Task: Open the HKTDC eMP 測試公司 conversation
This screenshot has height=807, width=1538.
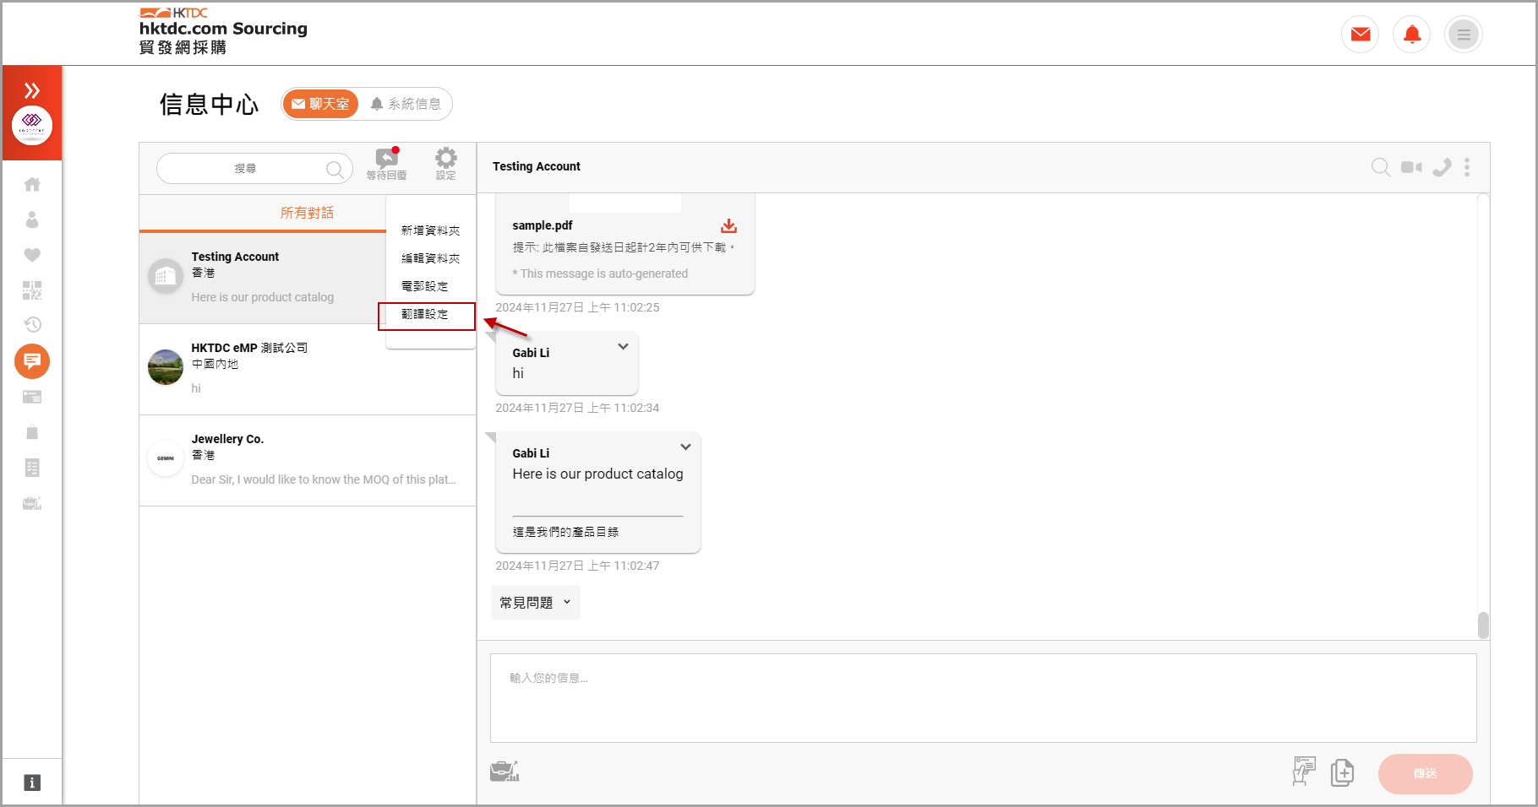Action: pos(308,369)
